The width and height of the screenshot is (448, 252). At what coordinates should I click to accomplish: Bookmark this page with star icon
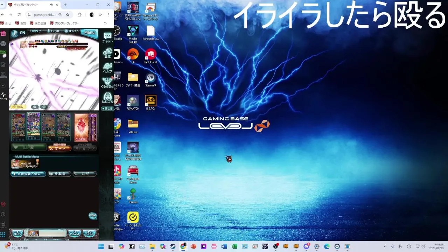coord(68,15)
